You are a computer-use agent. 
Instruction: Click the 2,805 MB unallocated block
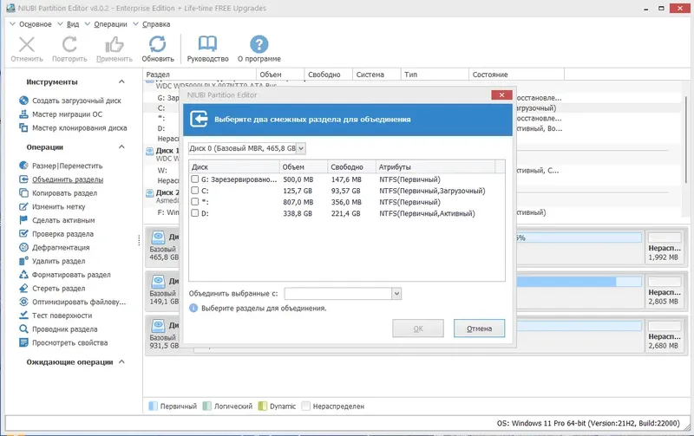point(663,291)
